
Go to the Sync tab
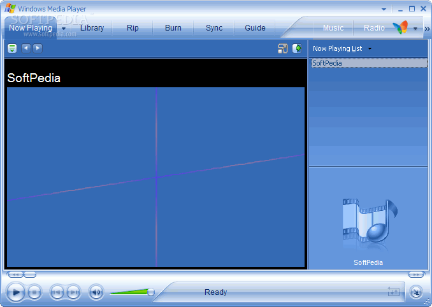[214, 28]
